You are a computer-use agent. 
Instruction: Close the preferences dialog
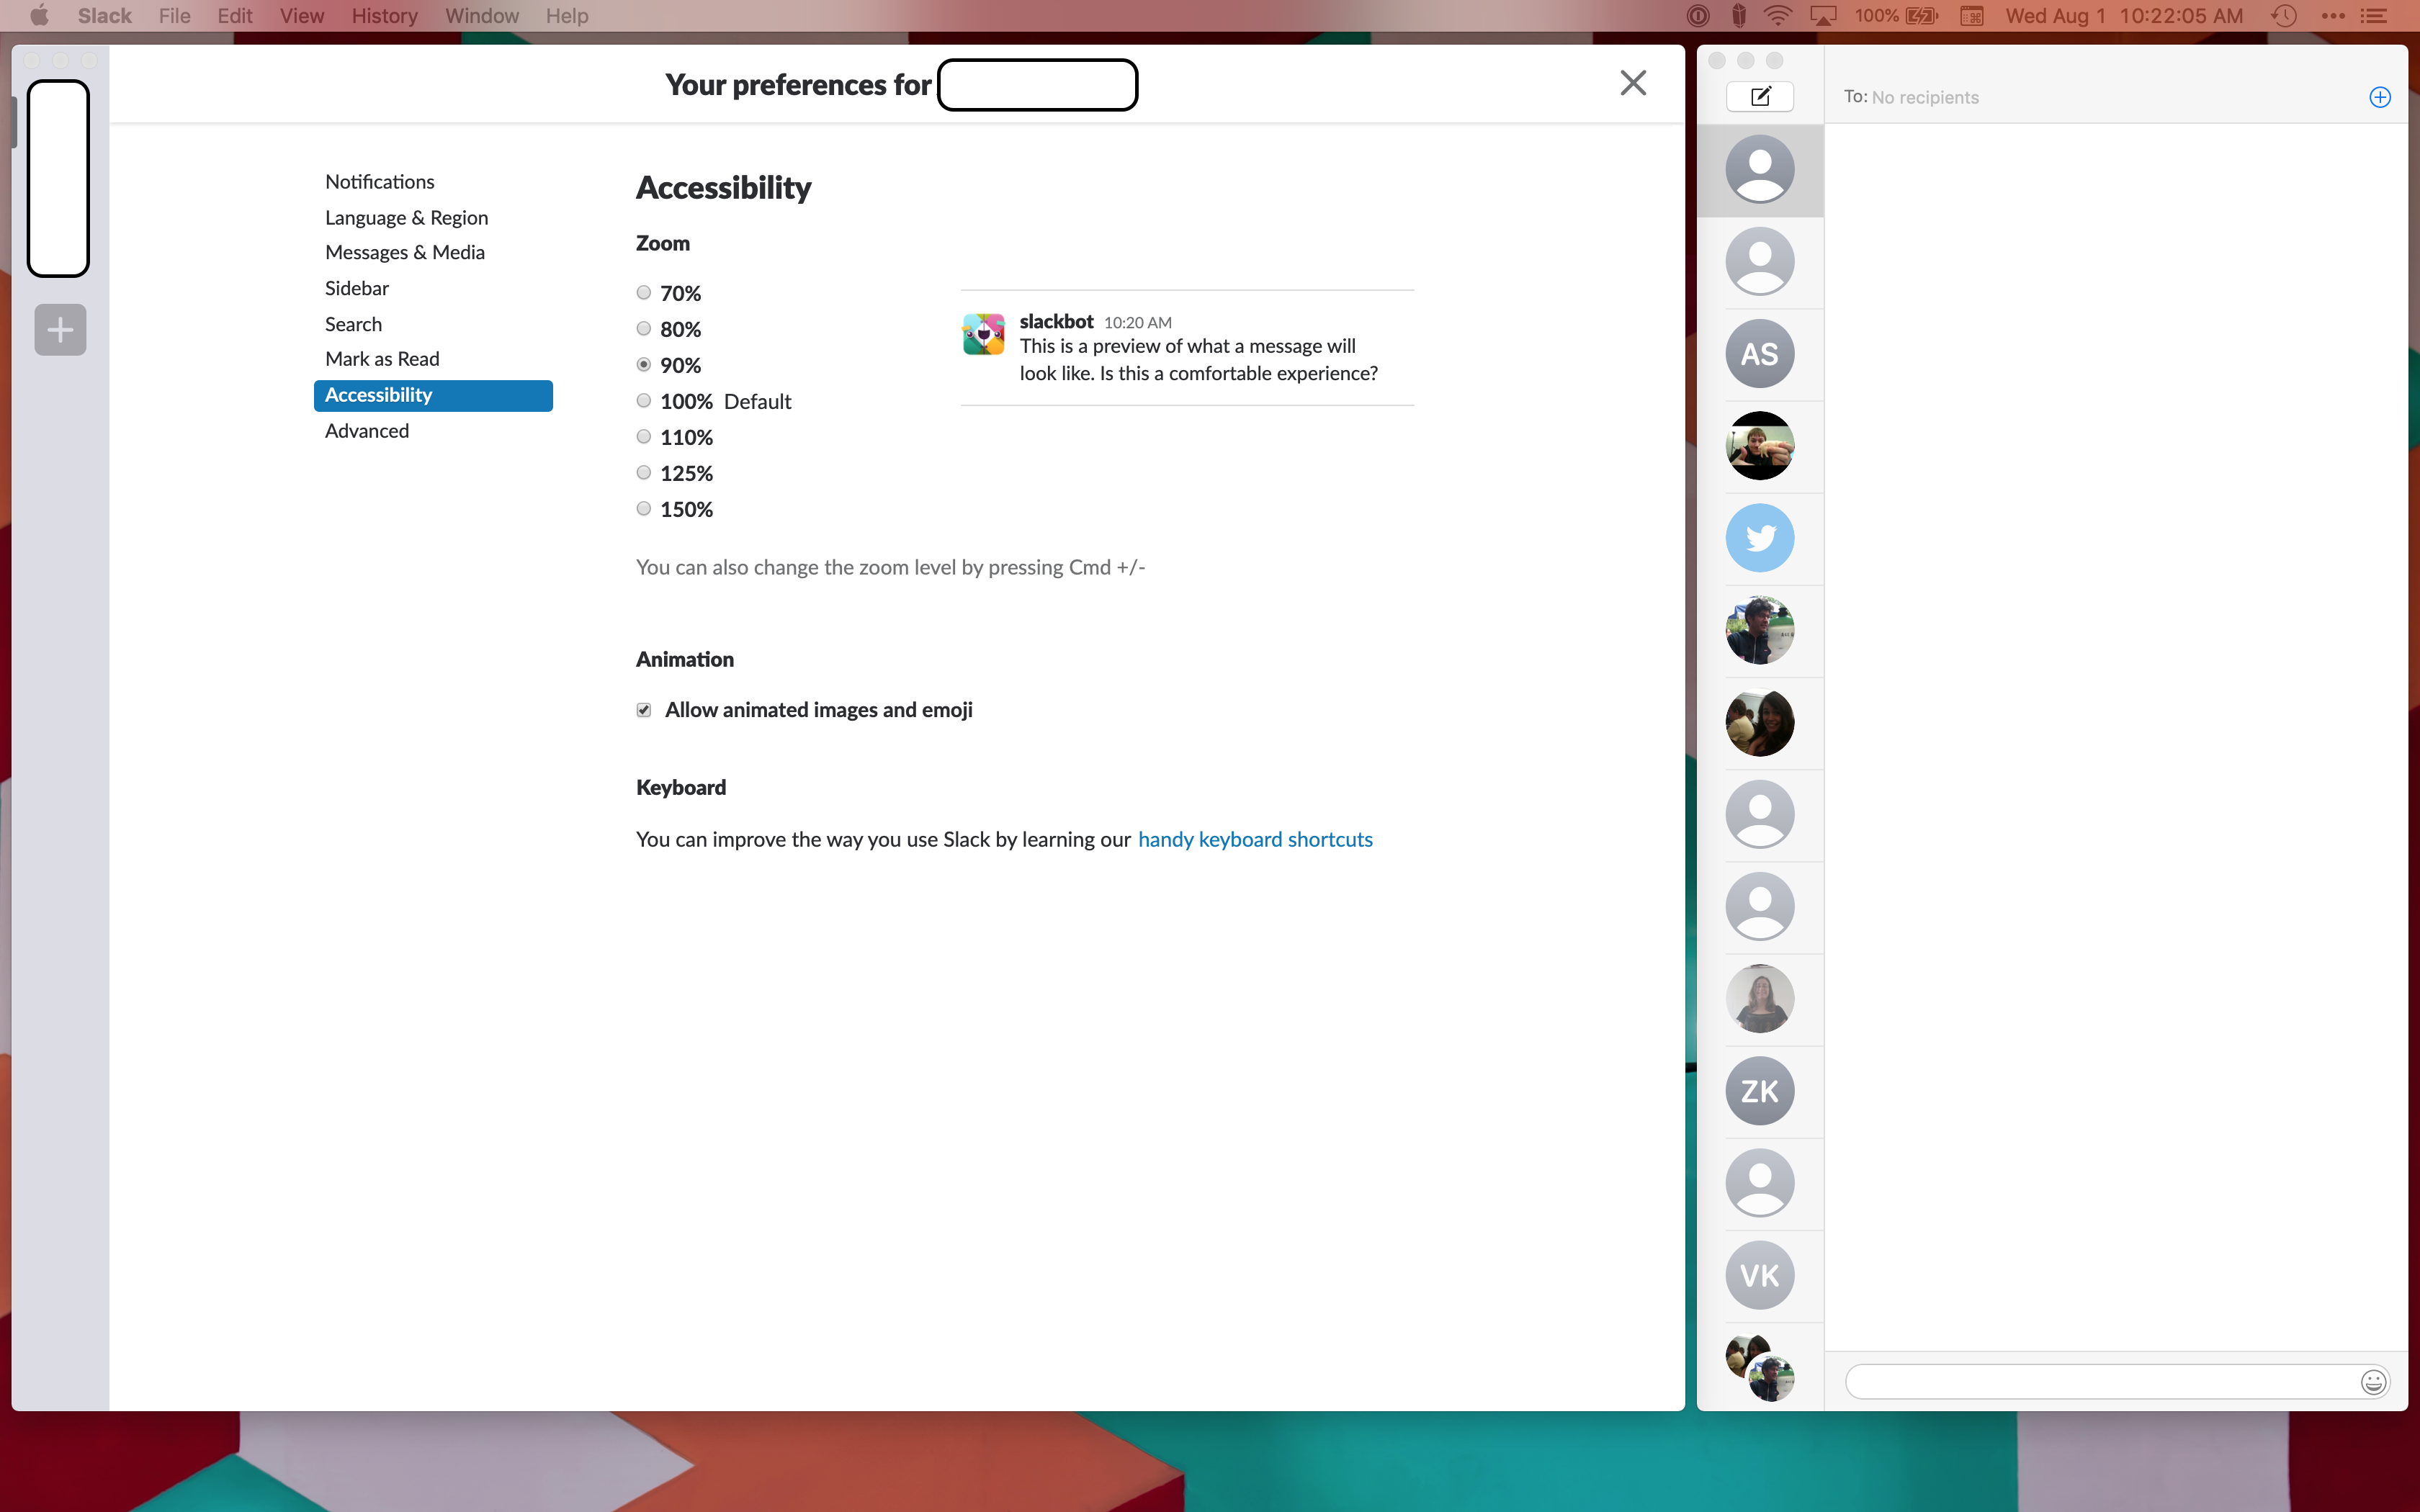[x=1632, y=83]
